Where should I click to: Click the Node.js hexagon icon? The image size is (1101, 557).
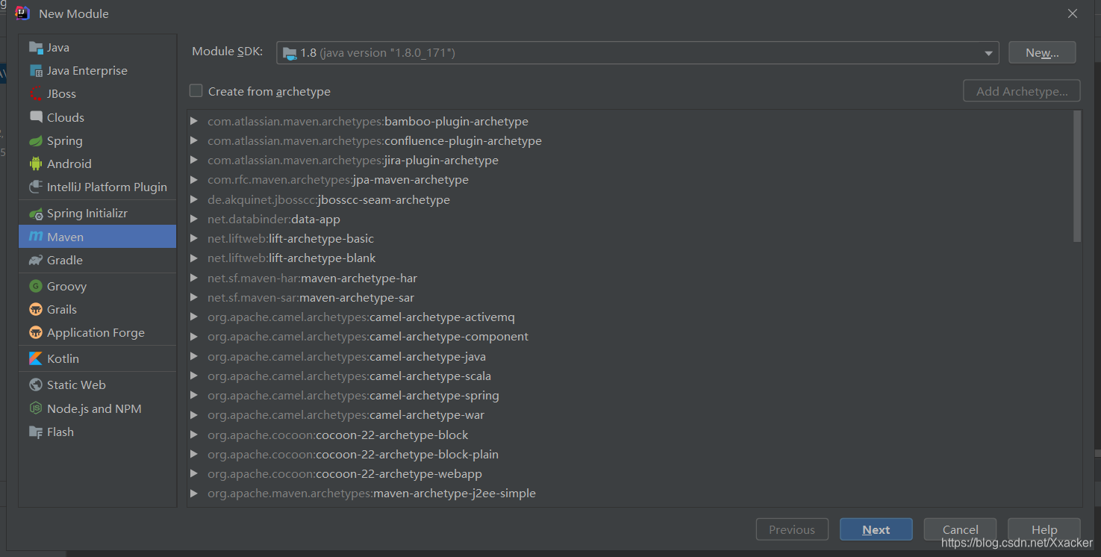pos(36,408)
